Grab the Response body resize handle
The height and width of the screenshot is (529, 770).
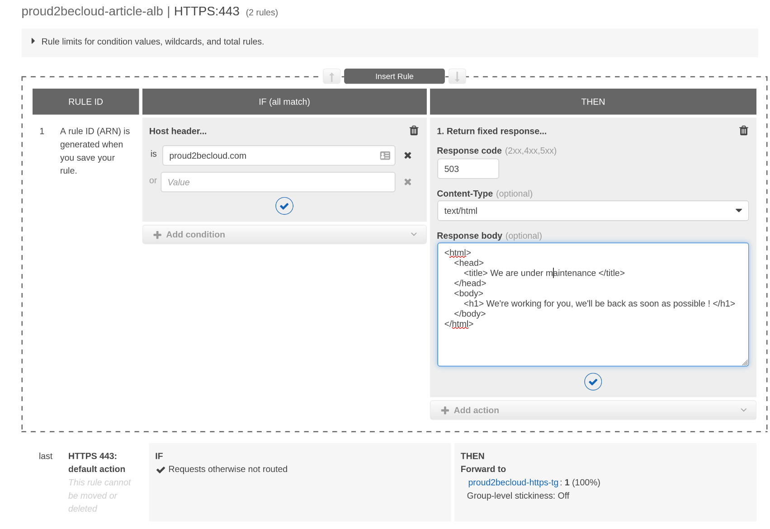pos(745,363)
